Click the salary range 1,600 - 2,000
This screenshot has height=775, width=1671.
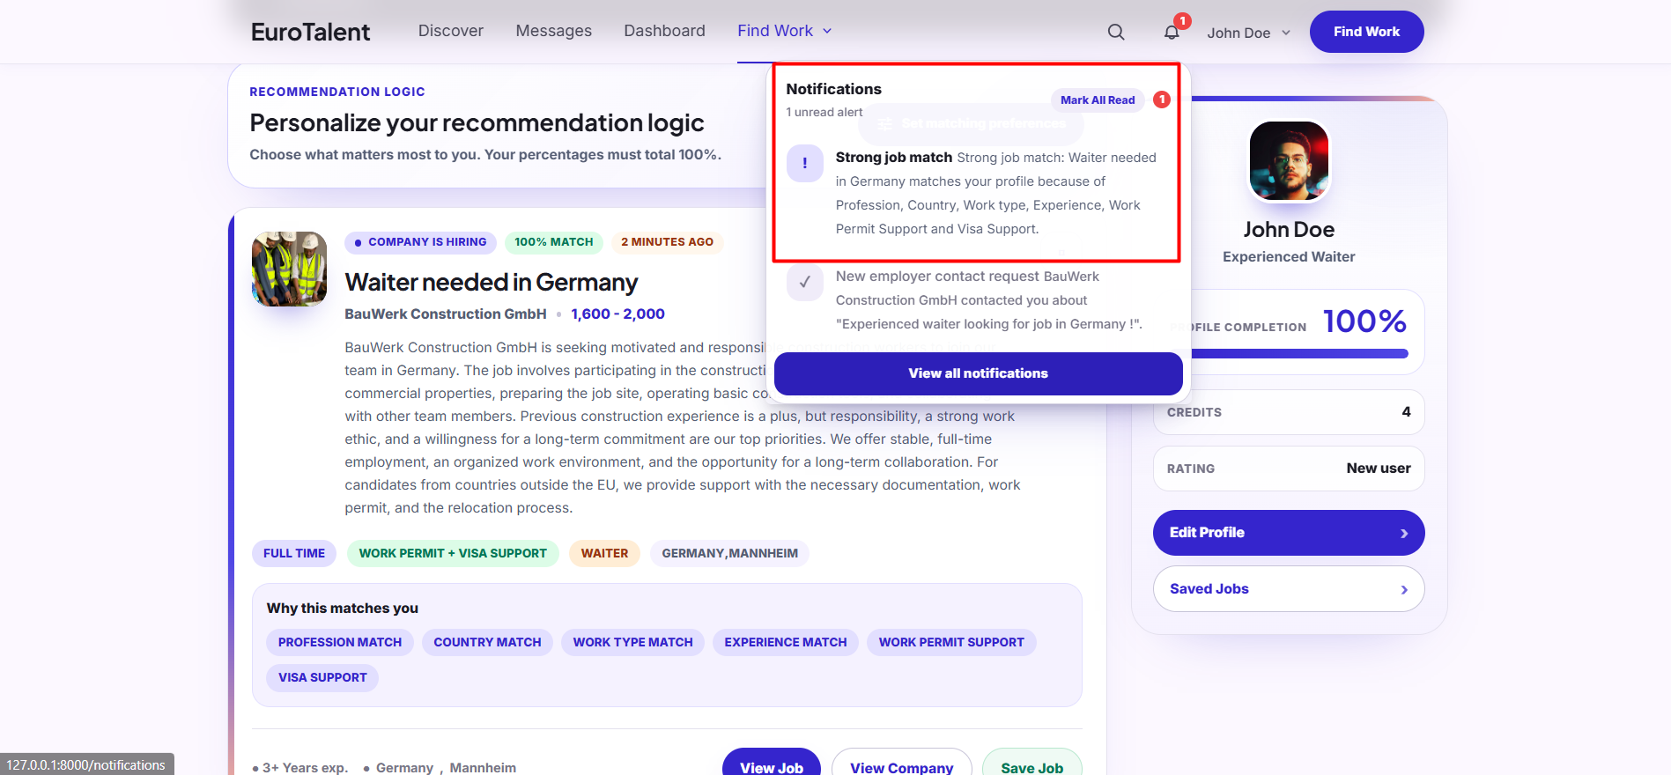[617, 314]
